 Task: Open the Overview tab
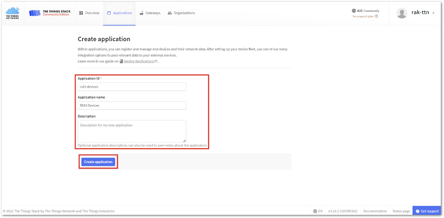[89, 13]
